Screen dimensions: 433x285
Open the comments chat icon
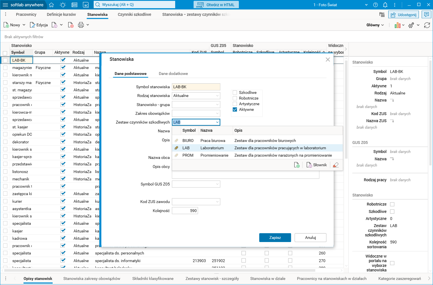pos(426,15)
